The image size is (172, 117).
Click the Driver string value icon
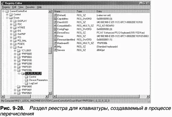(56, 36)
